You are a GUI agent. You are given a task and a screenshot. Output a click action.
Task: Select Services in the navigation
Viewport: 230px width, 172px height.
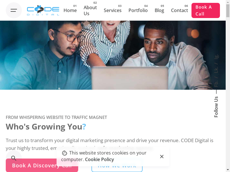click(x=112, y=10)
